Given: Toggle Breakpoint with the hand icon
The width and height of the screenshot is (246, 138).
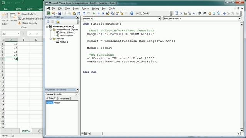Looking at the screenshot, I should click(x=209, y=13).
